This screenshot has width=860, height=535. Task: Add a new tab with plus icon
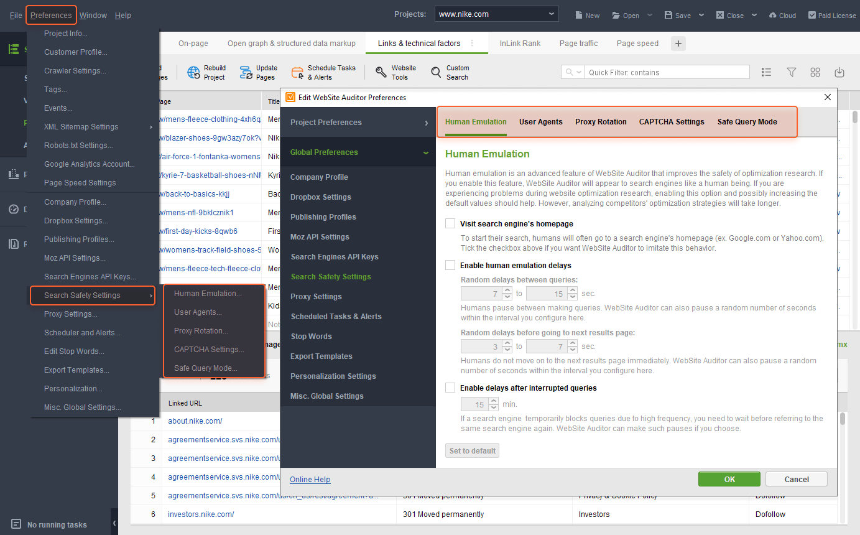click(x=678, y=44)
